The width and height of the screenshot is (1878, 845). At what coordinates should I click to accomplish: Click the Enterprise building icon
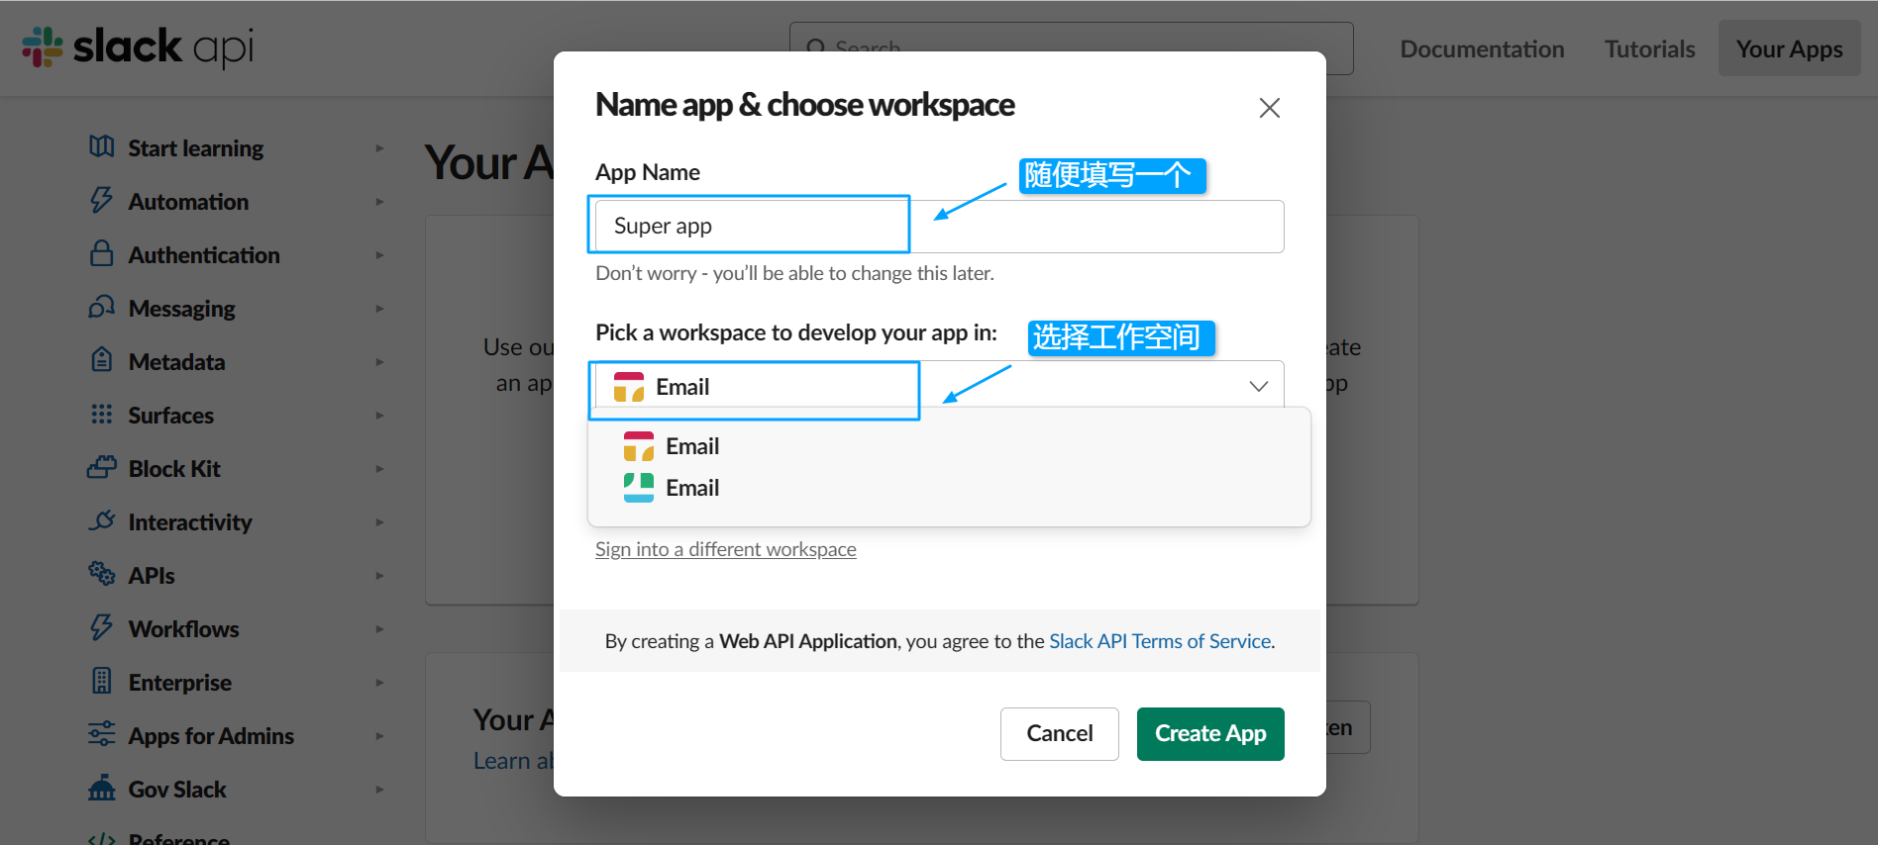(101, 682)
